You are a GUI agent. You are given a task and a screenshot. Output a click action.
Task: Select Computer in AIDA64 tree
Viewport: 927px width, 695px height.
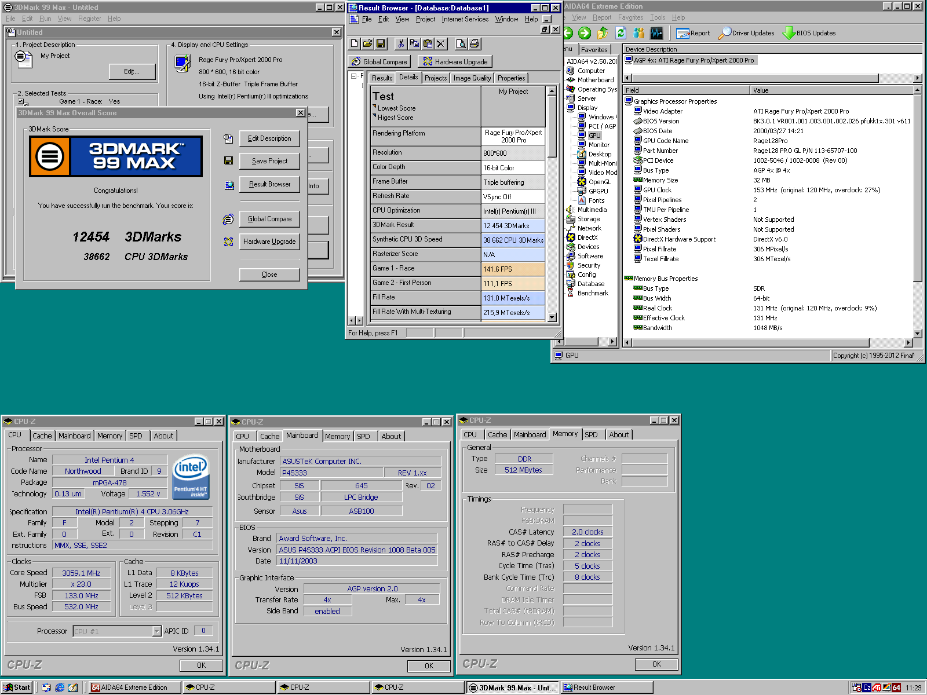(591, 71)
